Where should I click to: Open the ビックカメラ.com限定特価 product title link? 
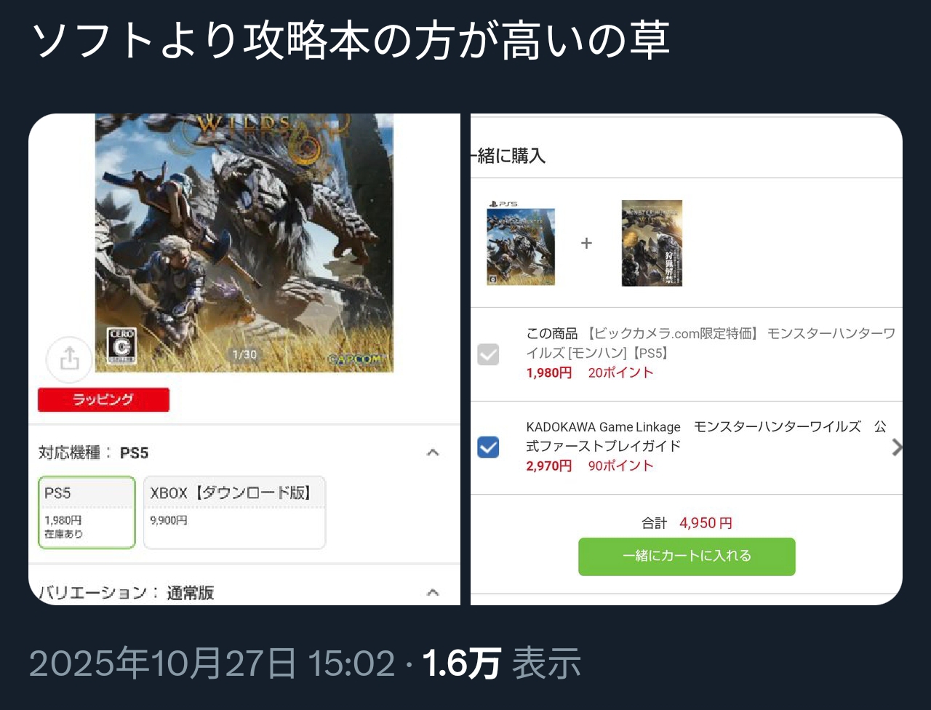pos(711,343)
